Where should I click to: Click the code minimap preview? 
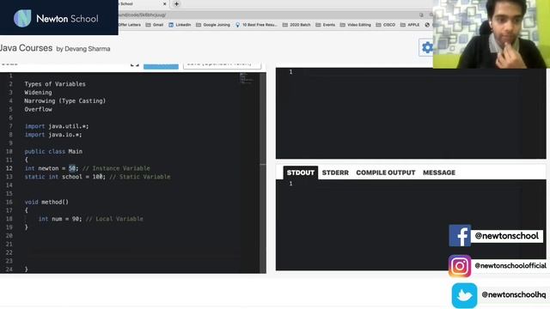[247, 78]
